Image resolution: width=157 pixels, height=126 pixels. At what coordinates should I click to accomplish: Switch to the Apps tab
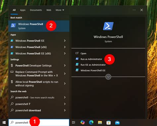pos(23,10)
